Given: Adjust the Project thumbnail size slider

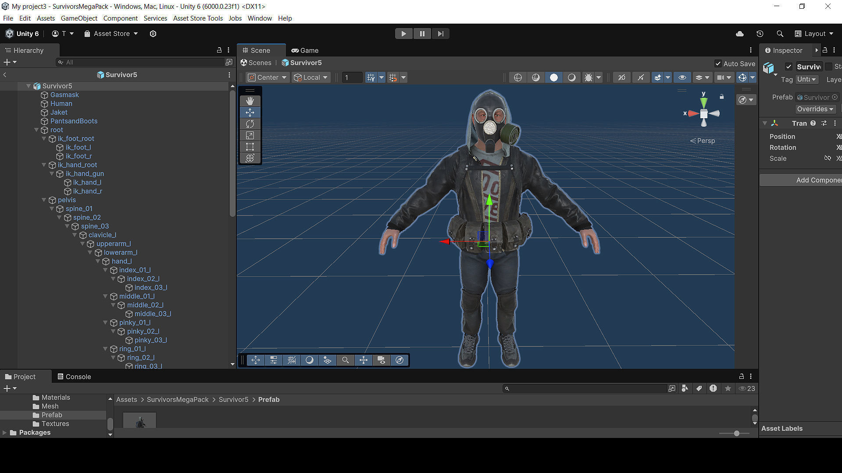Looking at the screenshot, I should click(x=736, y=433).
